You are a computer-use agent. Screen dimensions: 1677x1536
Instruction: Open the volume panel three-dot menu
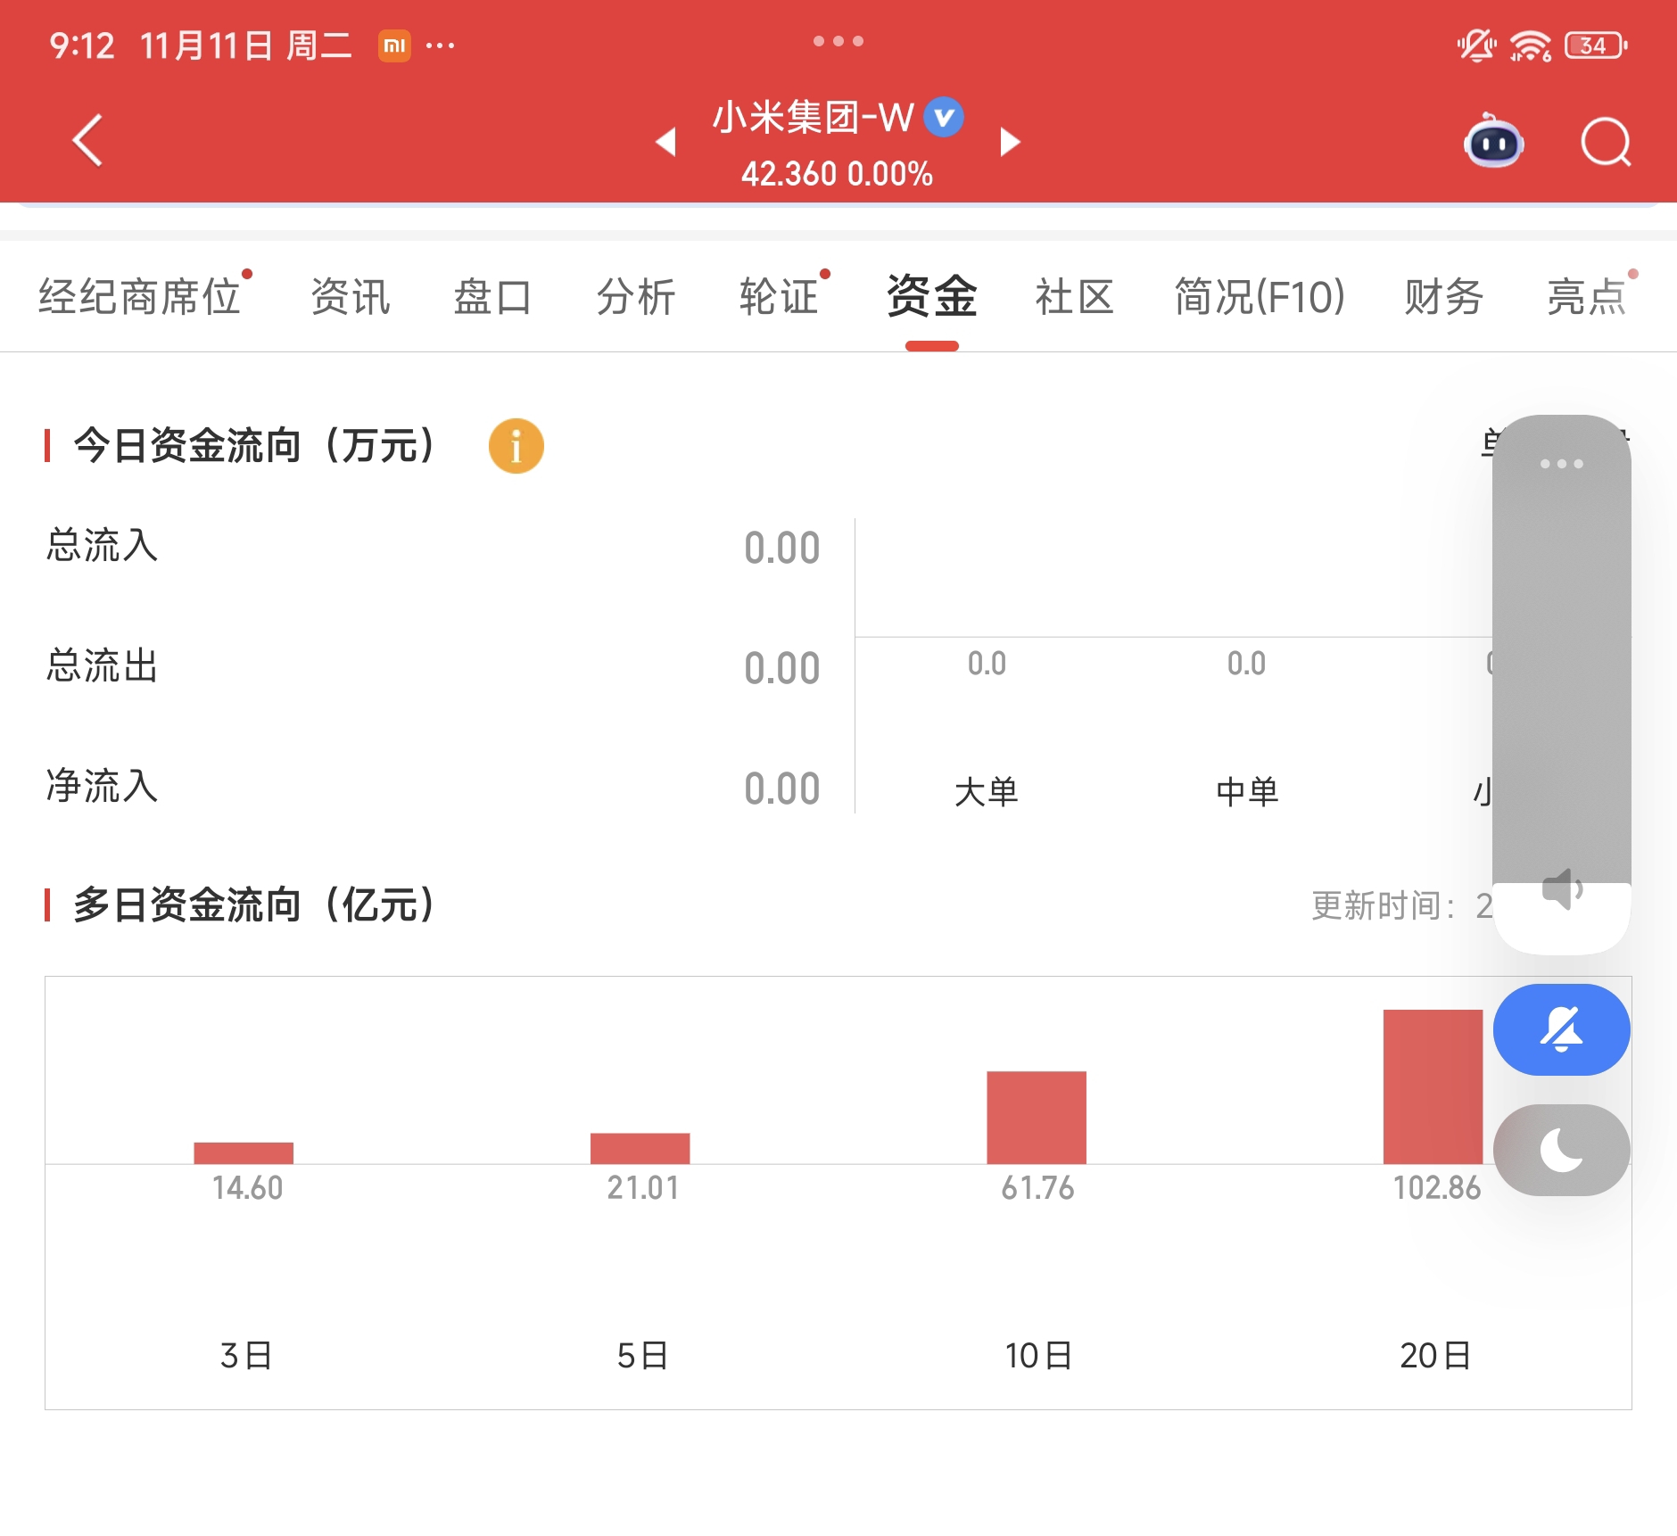(x=1562, y=464)
